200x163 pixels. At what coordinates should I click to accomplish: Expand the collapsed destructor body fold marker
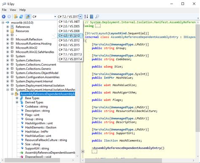pos(83,152)
